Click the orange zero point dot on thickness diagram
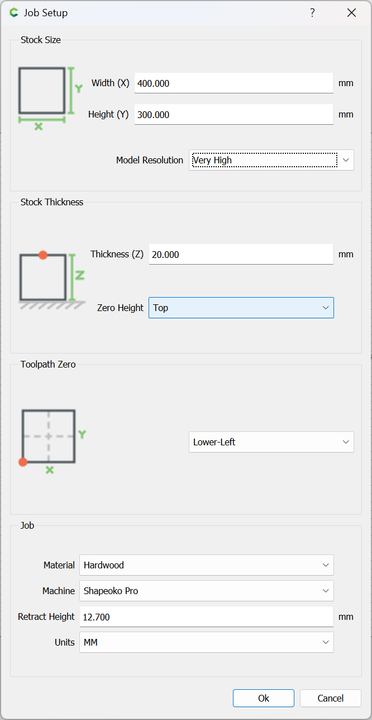 click(43, 255)
